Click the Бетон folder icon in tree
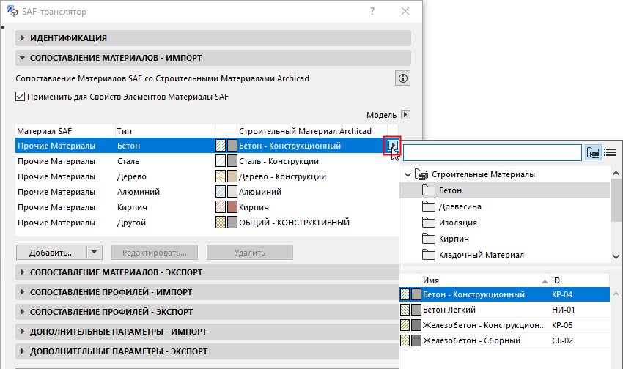This screenshot has width=623, height=369. (x=428, y=190)
